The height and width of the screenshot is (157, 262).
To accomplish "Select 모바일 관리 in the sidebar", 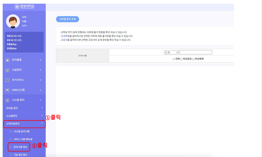I will [12, 108].
